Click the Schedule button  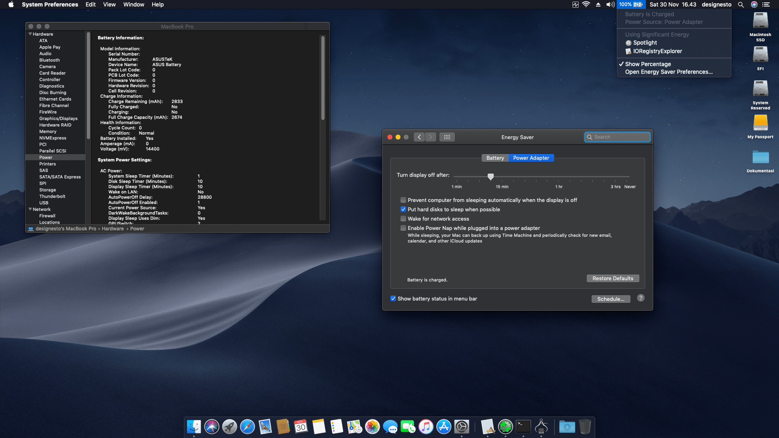(x=611, y=299)
